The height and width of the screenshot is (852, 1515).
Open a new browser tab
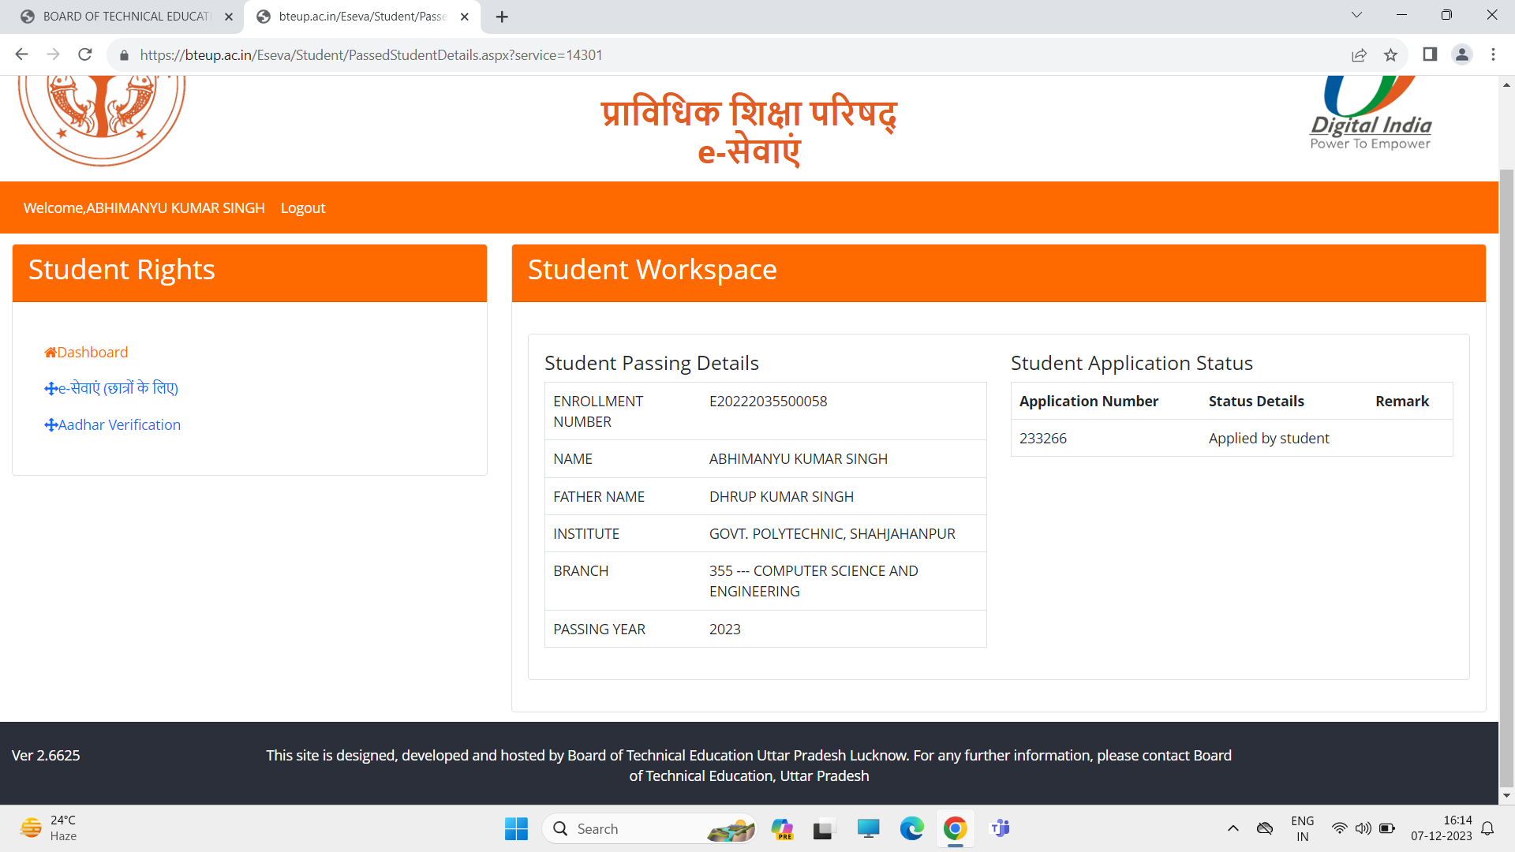(x=502, y=17)
